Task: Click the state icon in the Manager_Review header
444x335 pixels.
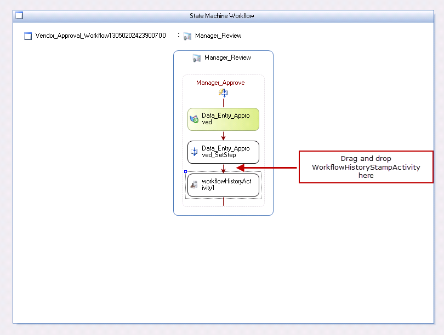Action: 197,58
